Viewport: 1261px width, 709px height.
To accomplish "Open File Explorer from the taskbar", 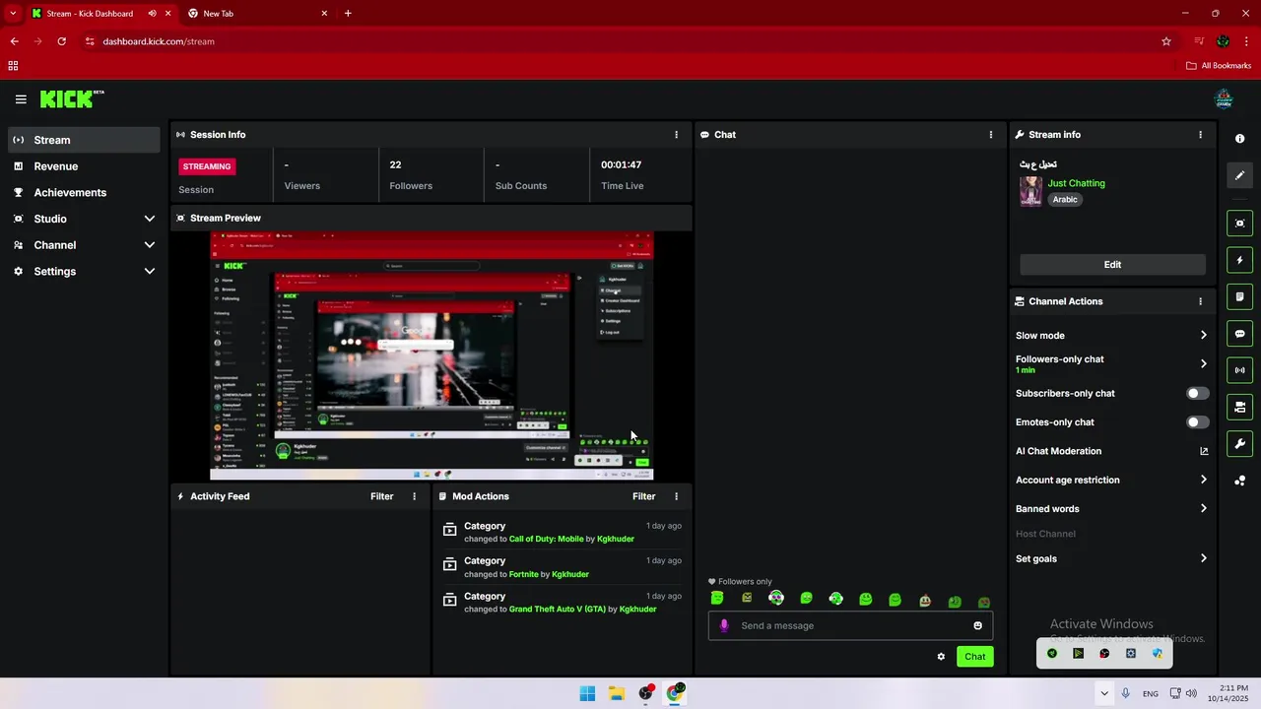I will (x=617, y=693).
